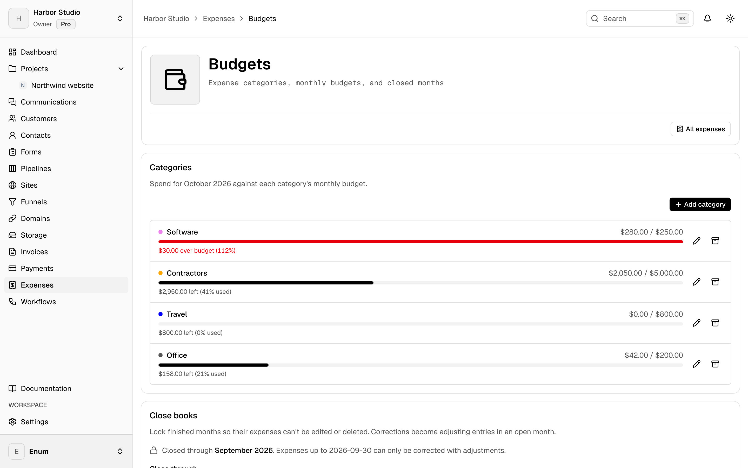Collapse the Projects chevron
748x468 pixels.
[121, 69]
